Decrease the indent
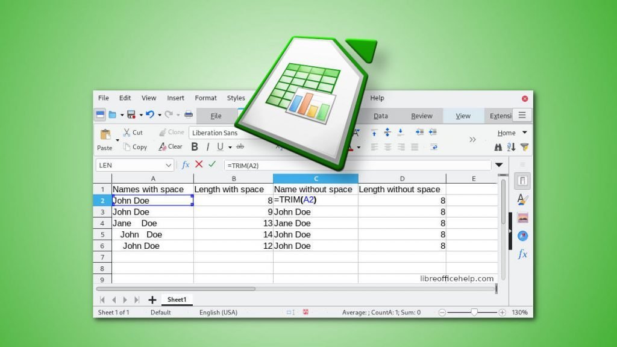 tap(433, 132)
